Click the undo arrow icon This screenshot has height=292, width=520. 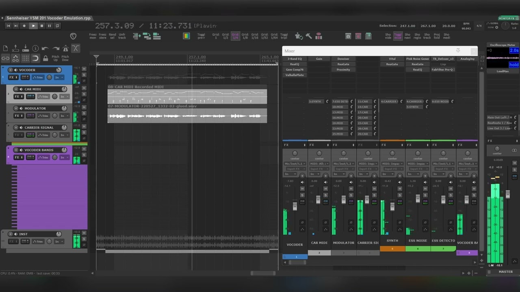pyautogui.click(x=45, y=49)
